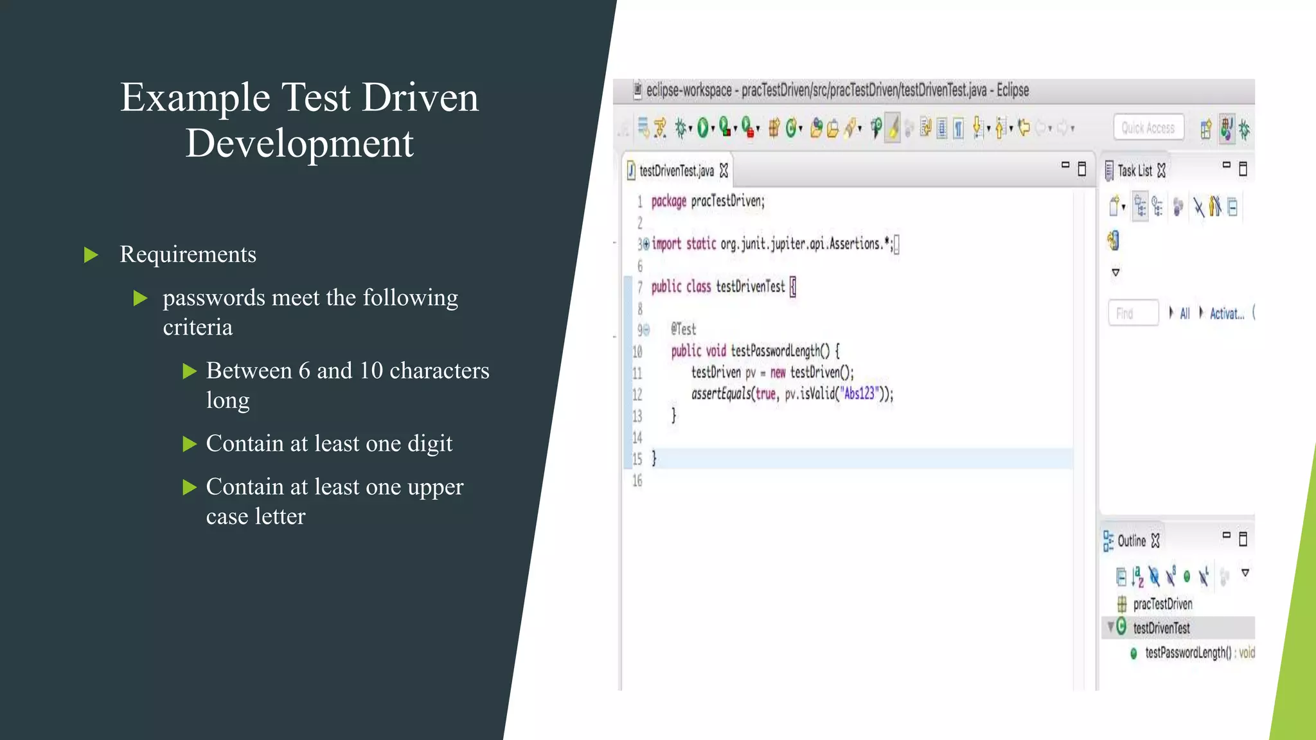Screen dimensions: 1316x740
Task: Click the Debug bug icon in toolbar
Action: point(680,128)
